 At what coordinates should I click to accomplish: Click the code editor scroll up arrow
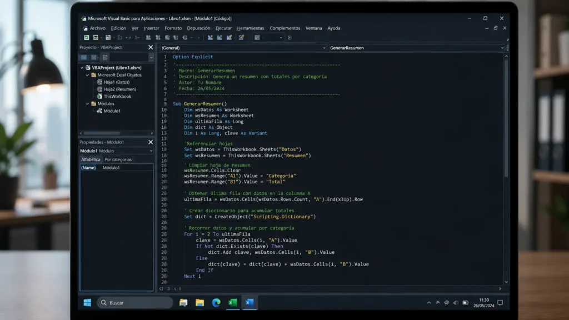pos(506,56)
